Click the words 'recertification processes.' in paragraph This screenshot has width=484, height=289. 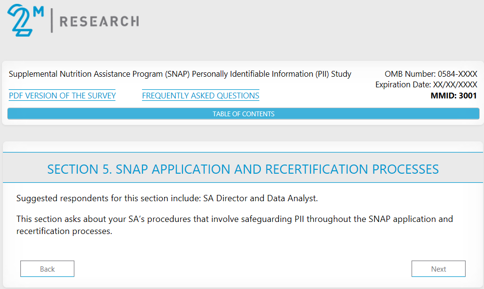tap(64, 231)
